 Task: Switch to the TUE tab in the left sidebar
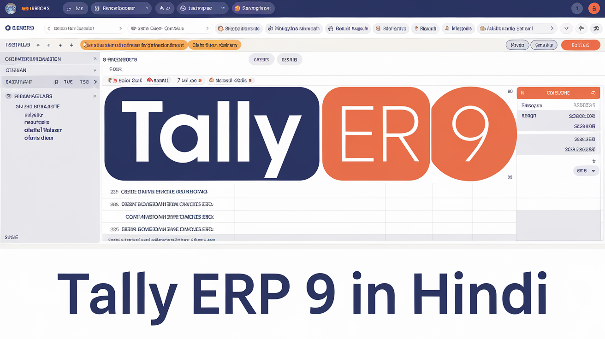tap(68, 82)
